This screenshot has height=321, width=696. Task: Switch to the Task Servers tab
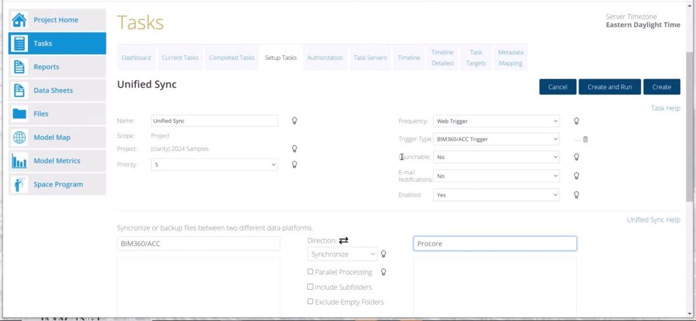[x=370, y=58]
